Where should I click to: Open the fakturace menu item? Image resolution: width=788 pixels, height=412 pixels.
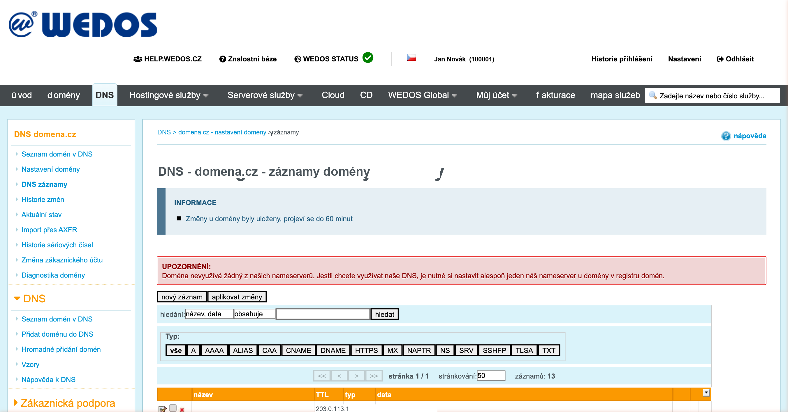click(x=555, y=95)
